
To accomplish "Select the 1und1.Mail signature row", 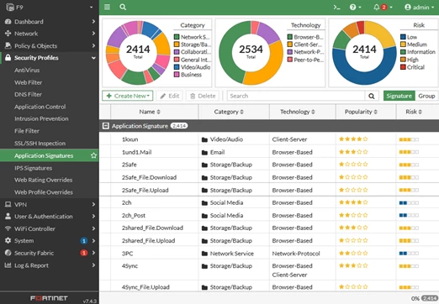I will [x=269, y=152].
